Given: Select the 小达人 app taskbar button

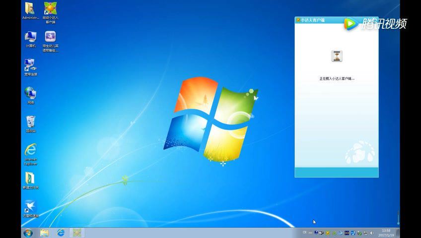Looking at the screenshot, I should 77,233.
